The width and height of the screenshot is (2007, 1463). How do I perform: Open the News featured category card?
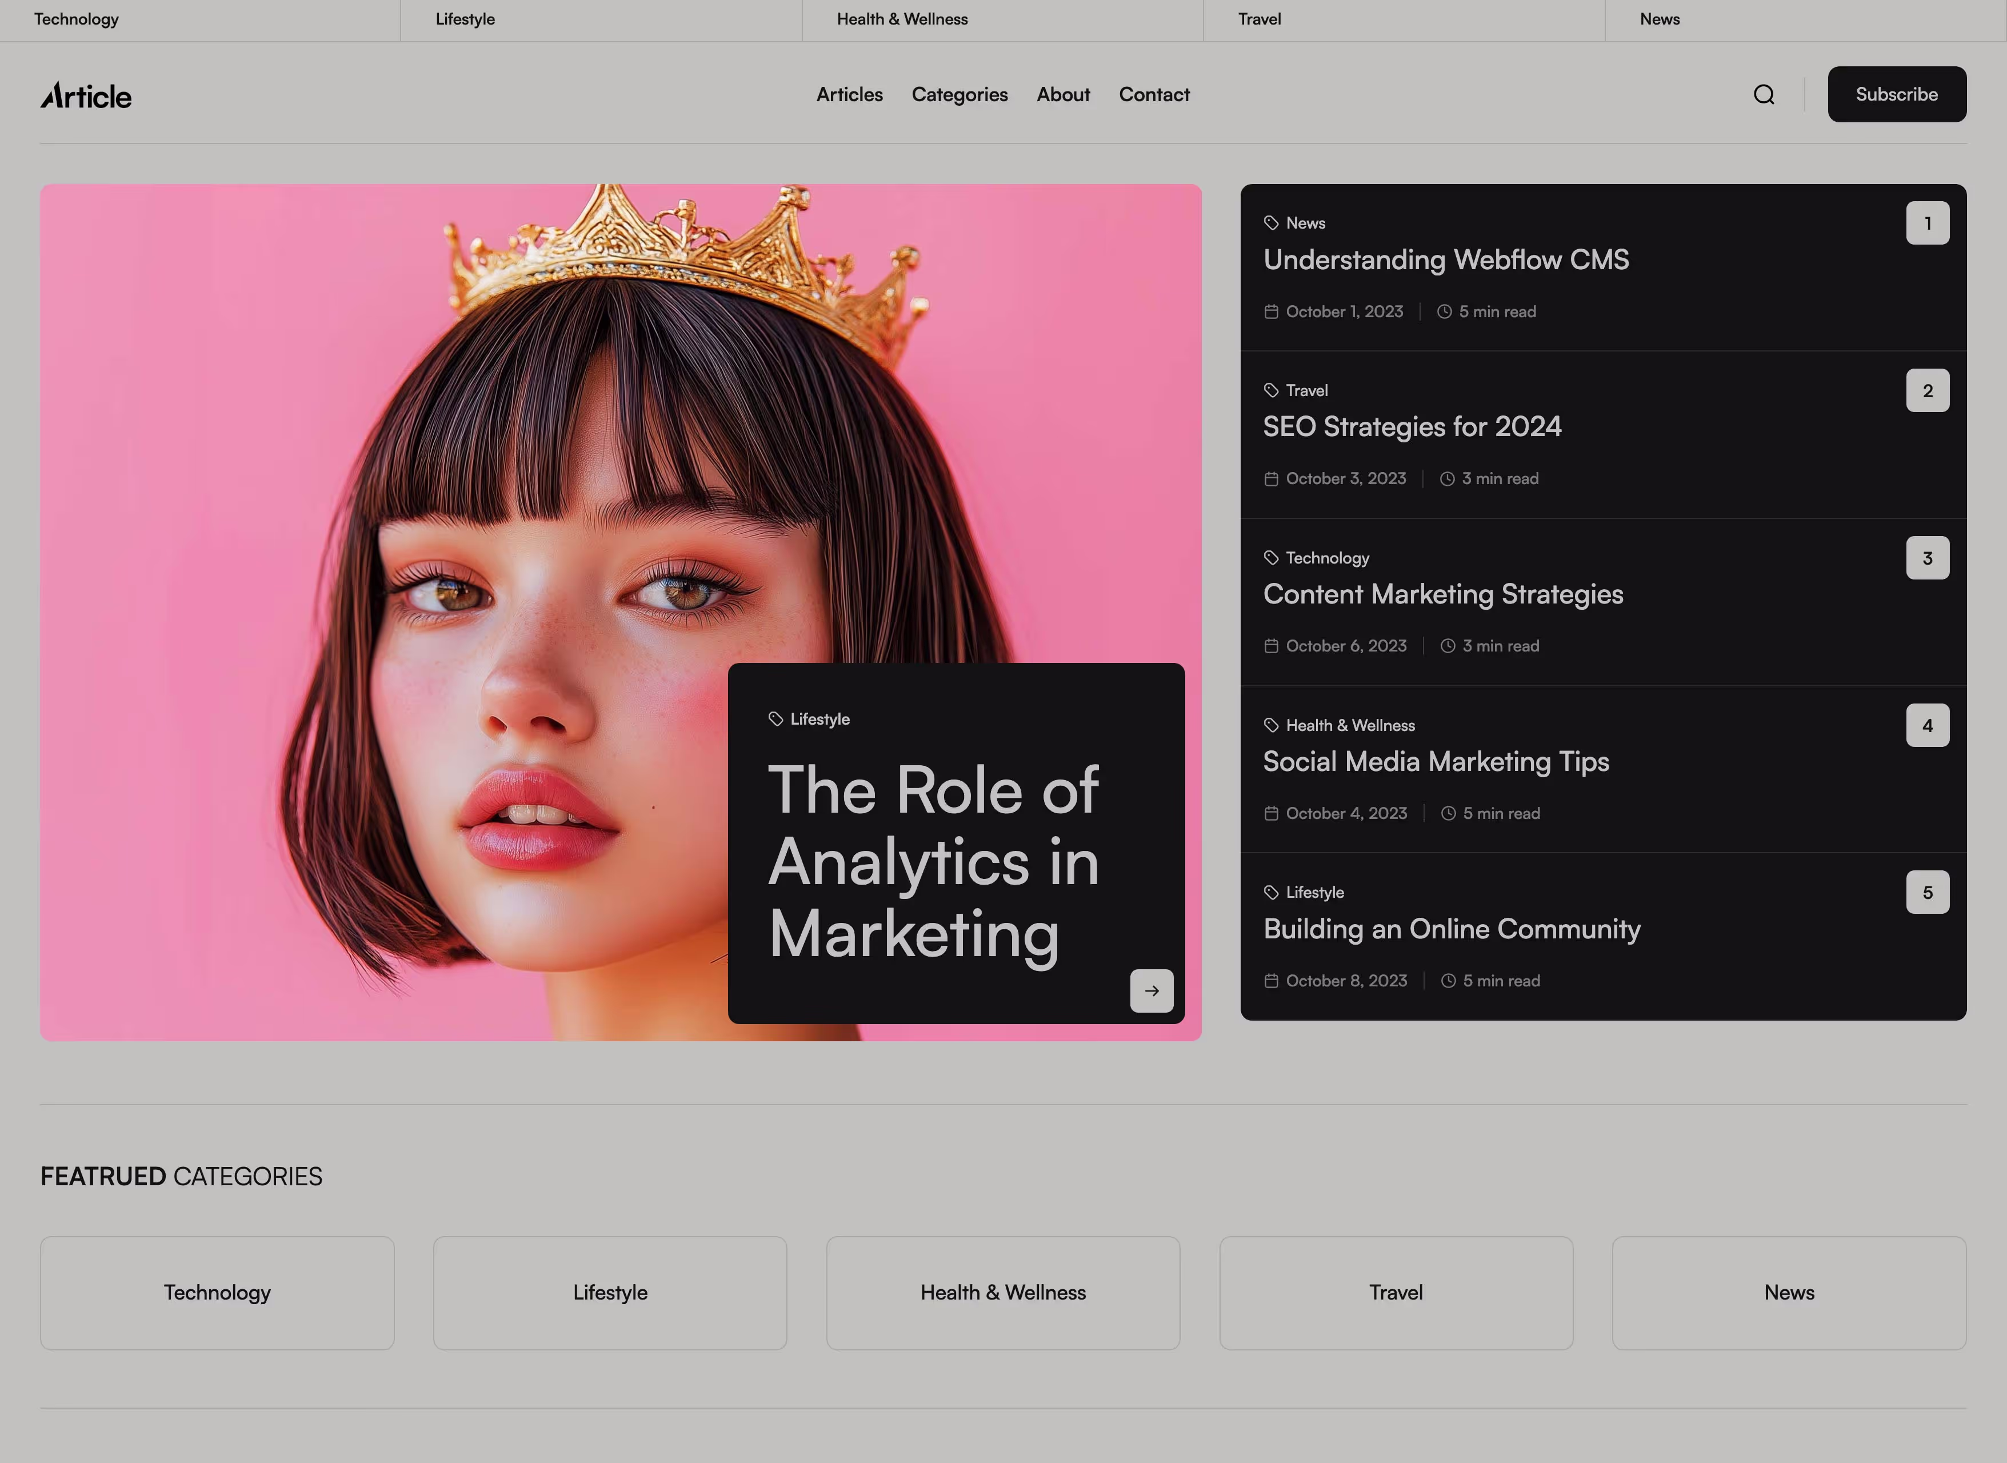[1788, 1292]
